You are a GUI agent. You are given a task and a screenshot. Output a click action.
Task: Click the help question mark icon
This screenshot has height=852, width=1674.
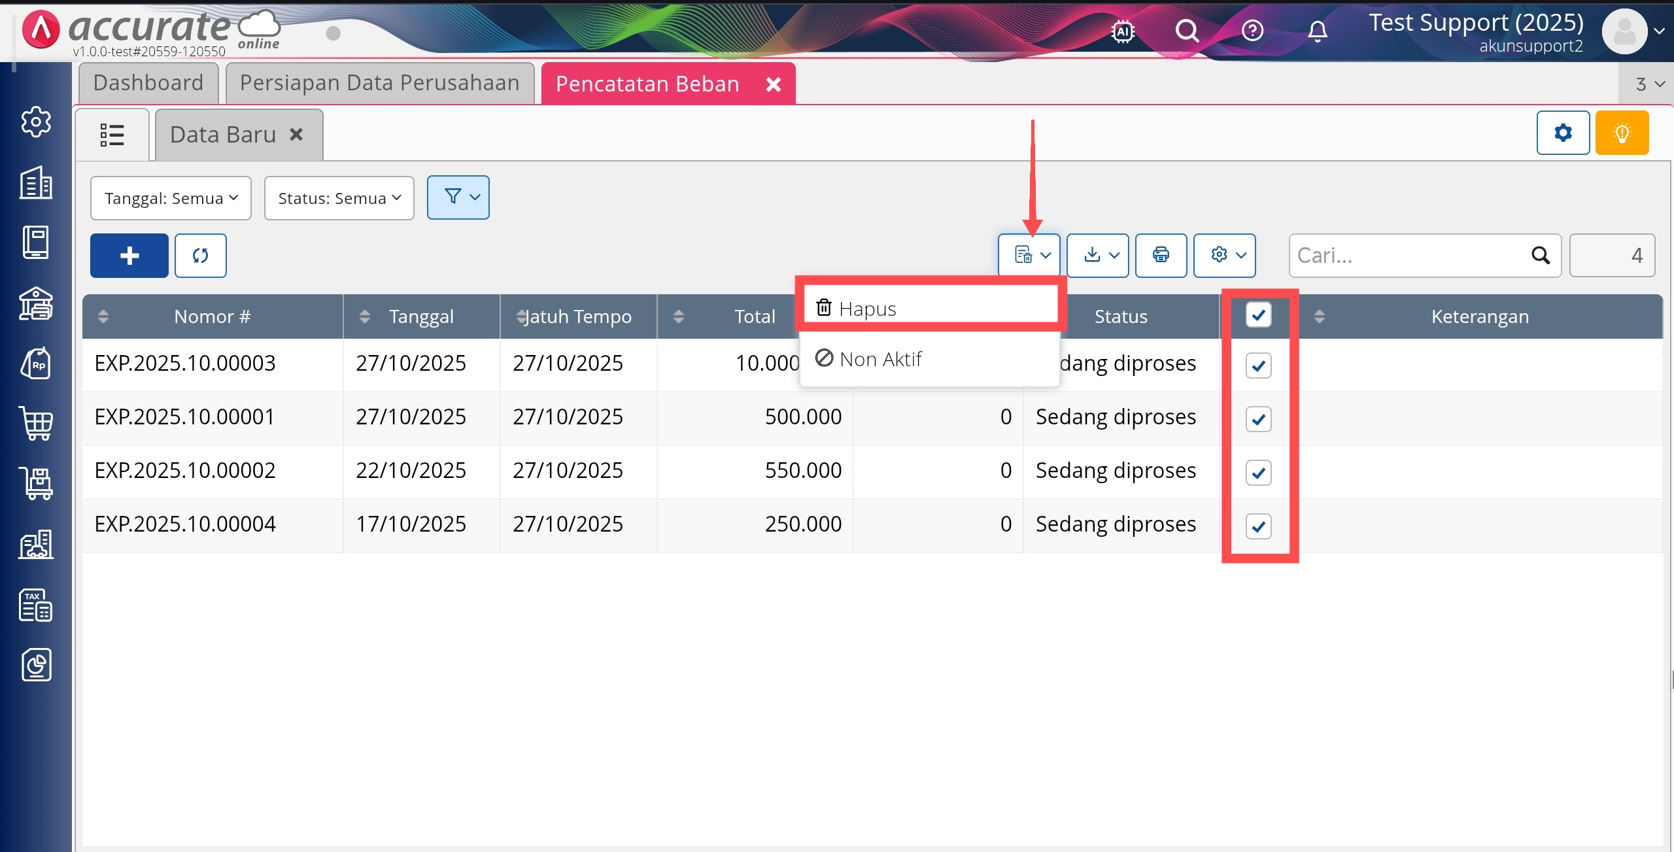pyautogui.click(x=1252, y=31)
